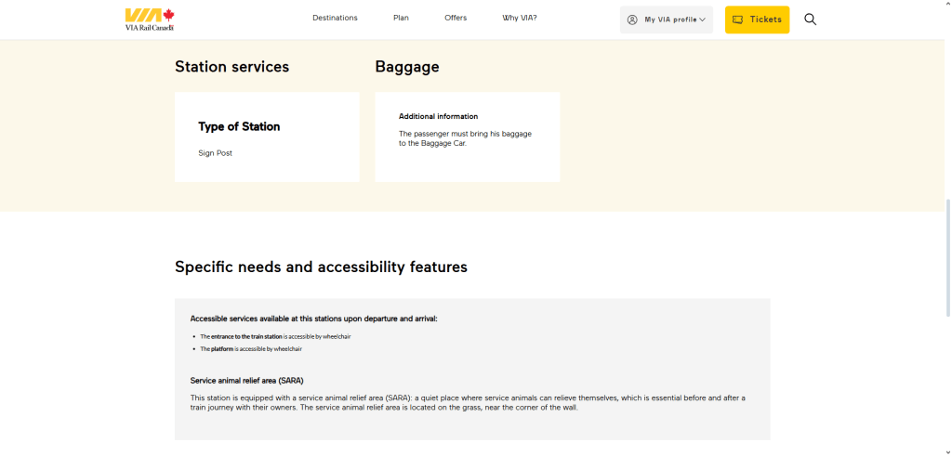This screenshot has width=952, height=456.
Task: Click the scrollbar up arrow
Action: click(946, 5)
